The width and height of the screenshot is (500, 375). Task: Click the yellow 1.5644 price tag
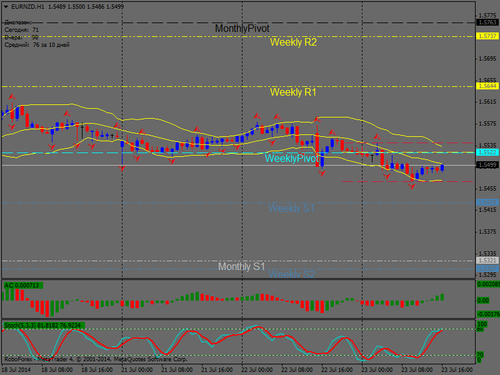487,86
